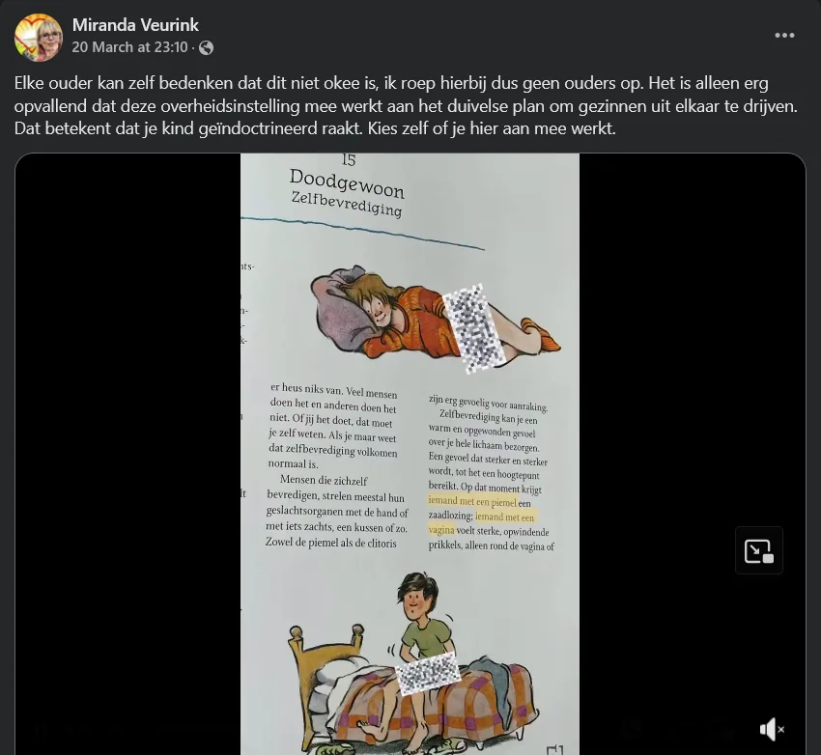The height and width of the screenshot is (755, 821).
Task: Click the blurred area on boy illustration
Action: [428, 673]
